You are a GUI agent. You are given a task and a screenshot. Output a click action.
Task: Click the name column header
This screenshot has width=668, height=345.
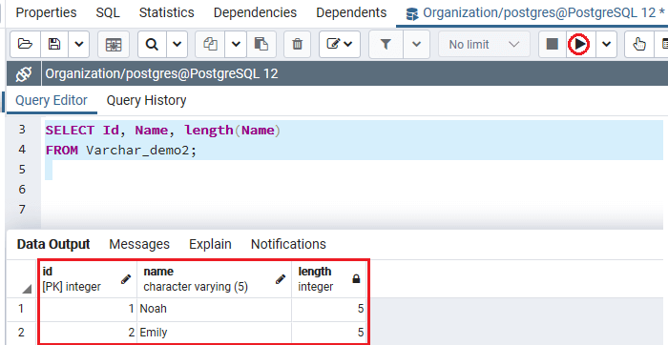[x=215, y=279]
